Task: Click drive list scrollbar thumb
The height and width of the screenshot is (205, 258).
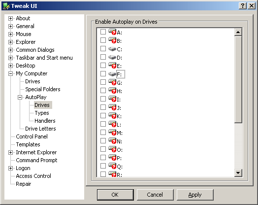Action: [x=238, y=79]
